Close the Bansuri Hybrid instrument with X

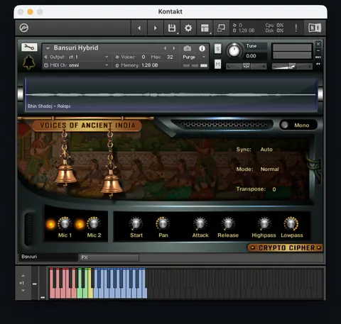pos(318,44)
